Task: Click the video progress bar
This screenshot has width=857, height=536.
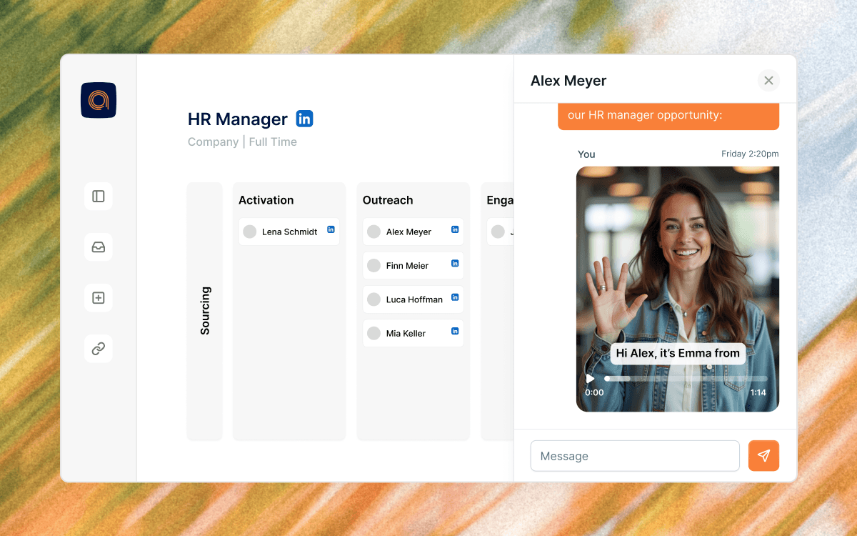Action: [686, 379]
